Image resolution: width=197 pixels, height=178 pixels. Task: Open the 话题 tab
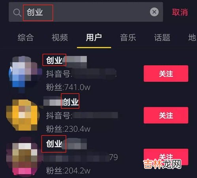click(x=162, y=38)
